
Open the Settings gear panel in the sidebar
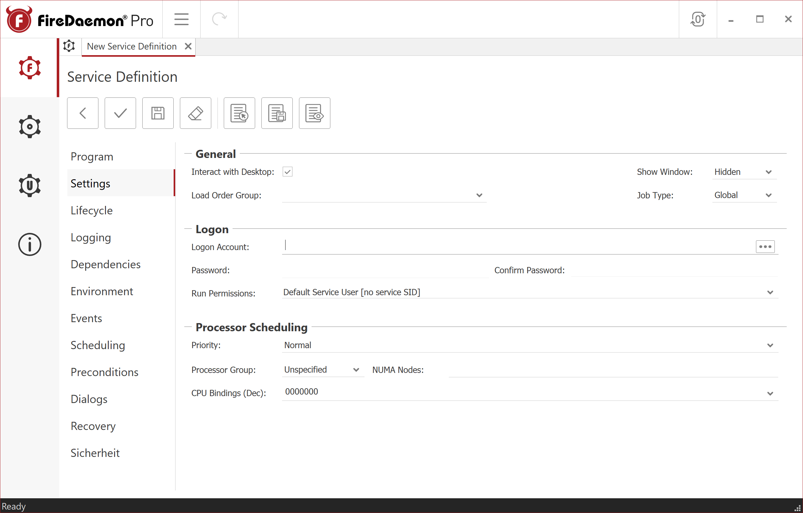point(30,126)
